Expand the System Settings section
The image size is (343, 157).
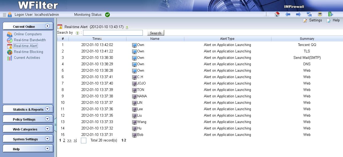pyautogui.click(x=28, y=139)
